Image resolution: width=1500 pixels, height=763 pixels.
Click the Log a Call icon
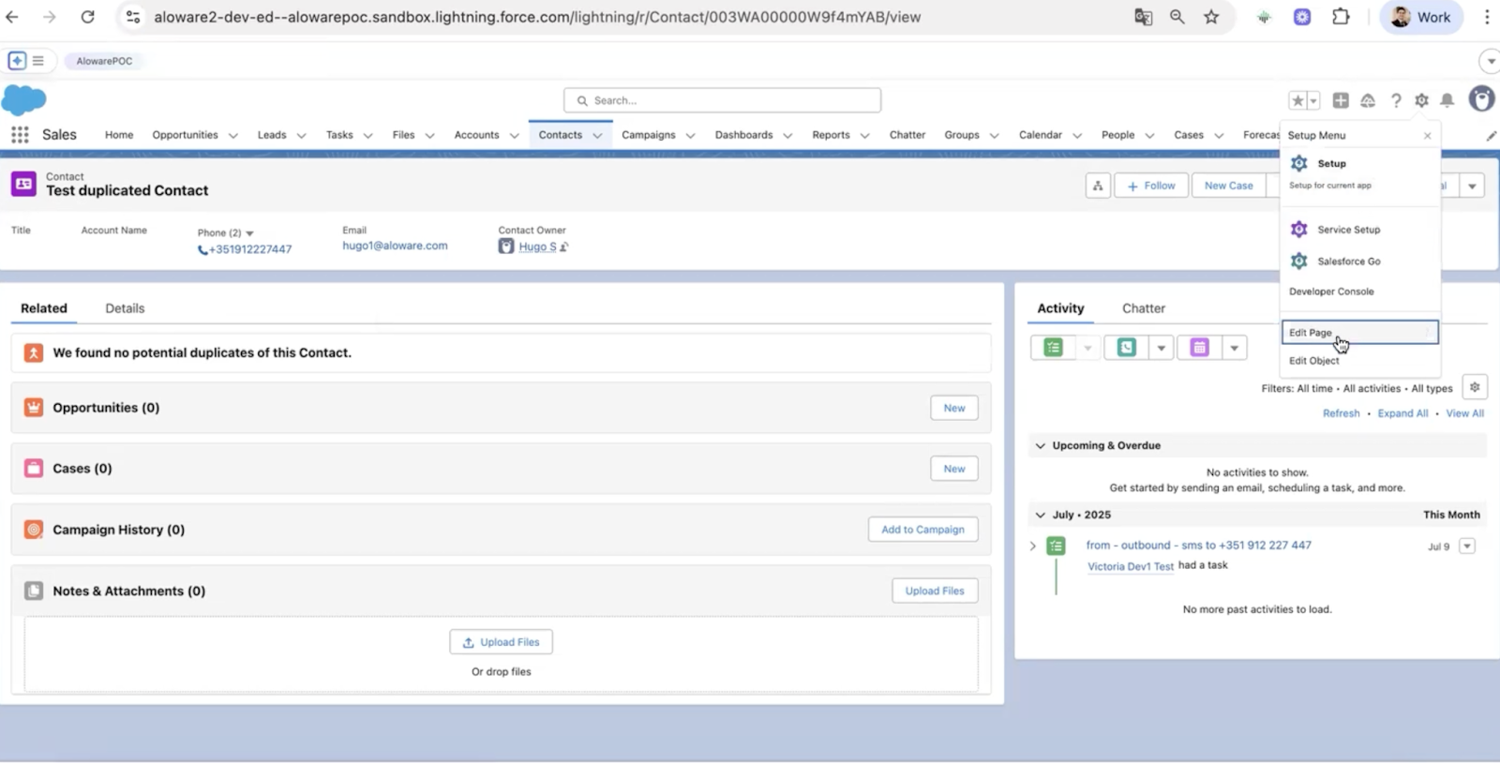[1127, 348]
